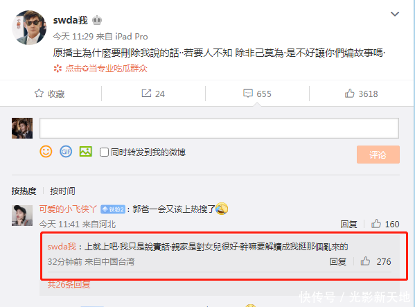Like the 可爱的小飞侠丫 comment with 160 likes
Viewport: 415px width, 307px height.
click(x=376, y=224)
